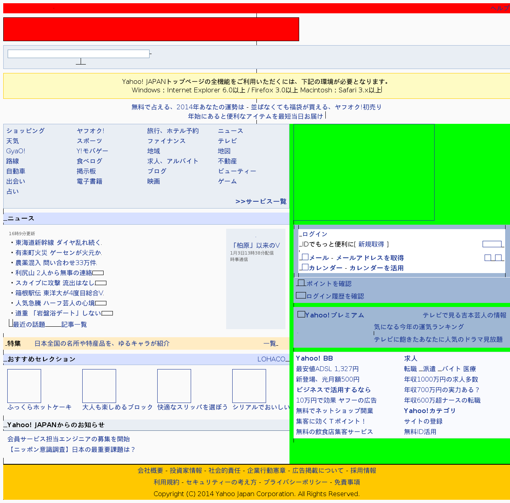
Task: Open 求人、アルバイト in the service list
Action: click(173, 161)
